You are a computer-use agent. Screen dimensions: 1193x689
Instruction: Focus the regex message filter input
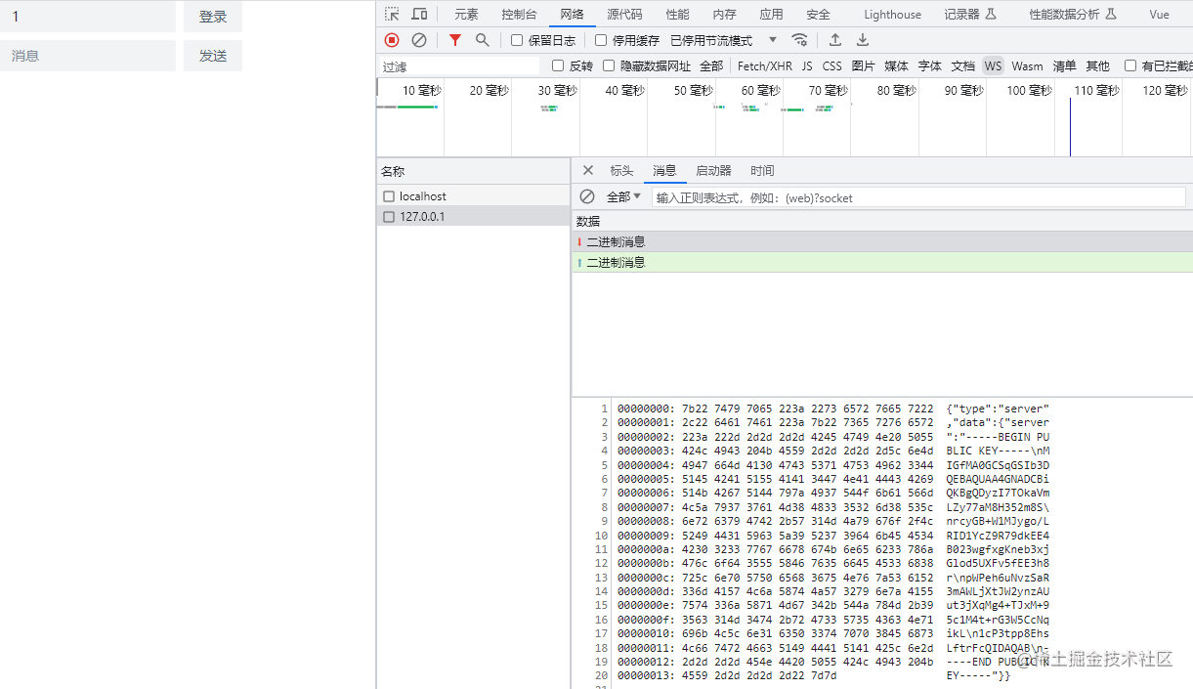click(918, 197)
